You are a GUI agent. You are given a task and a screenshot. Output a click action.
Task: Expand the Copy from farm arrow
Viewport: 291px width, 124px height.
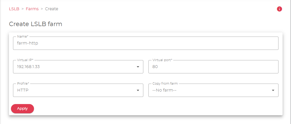click(273, 90)
